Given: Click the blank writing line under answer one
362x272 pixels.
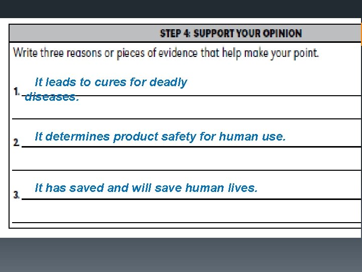Looking at the screenshot, I should tap(187, 119).
